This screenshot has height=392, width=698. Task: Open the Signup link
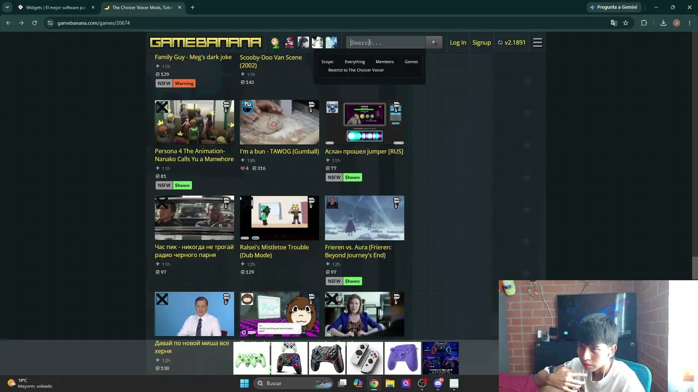click(x=482, y=42)
